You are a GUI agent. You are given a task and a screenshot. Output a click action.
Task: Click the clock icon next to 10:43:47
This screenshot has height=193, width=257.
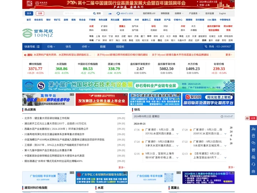pyautogui.click(x=222, y=117)
